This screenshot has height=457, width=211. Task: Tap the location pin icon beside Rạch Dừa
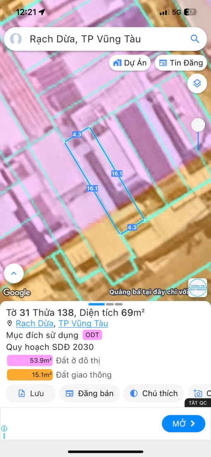[10, 324]
